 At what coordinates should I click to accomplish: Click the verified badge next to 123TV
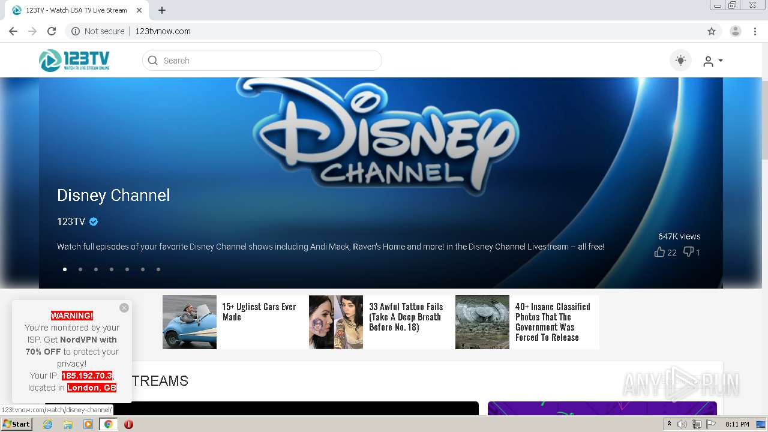click(94, 221)
